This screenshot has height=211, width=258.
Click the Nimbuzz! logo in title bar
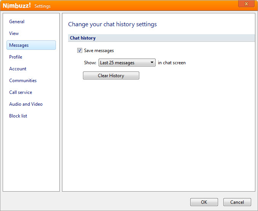pos(17,6)
